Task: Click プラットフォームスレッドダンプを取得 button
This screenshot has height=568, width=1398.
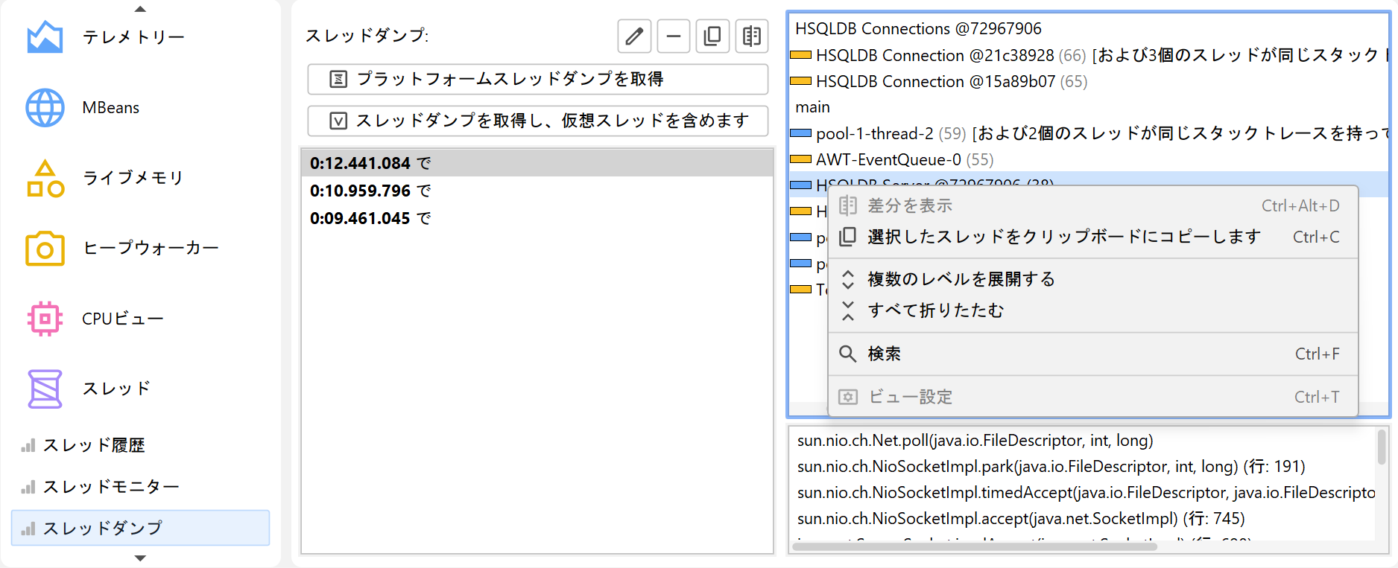Action: (537, 79)
